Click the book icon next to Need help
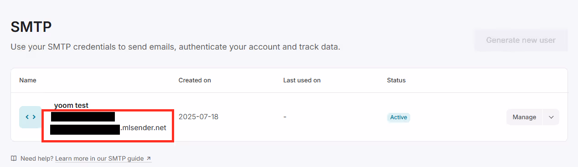578x167 pixels. coord(14,159)
